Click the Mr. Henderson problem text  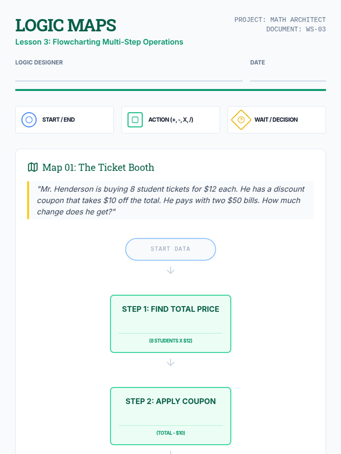(170, 200)
